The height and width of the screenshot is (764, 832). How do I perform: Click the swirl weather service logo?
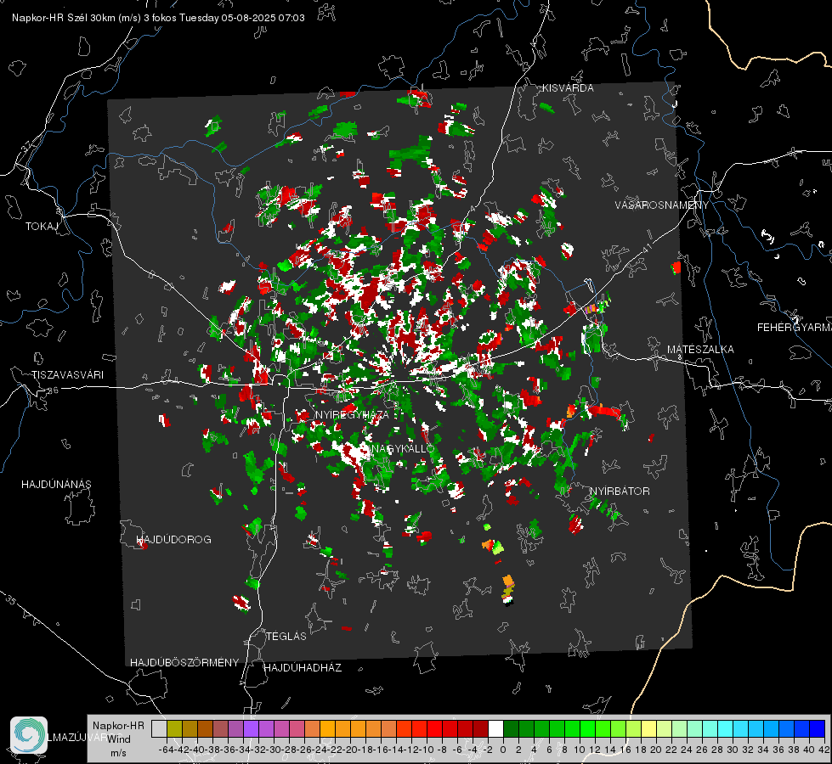click(29, 735)
